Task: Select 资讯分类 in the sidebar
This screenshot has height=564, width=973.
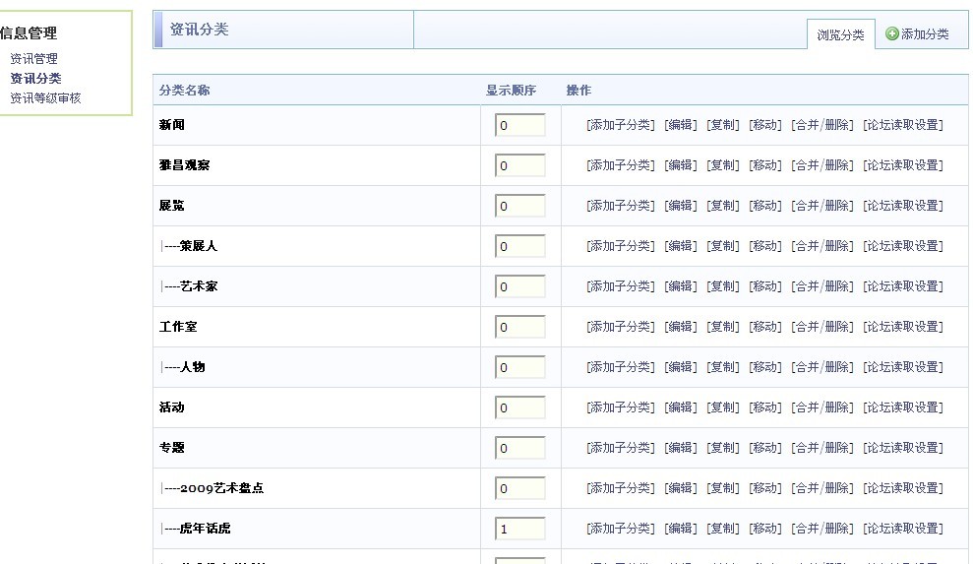Action: click(x=36, y=79)
